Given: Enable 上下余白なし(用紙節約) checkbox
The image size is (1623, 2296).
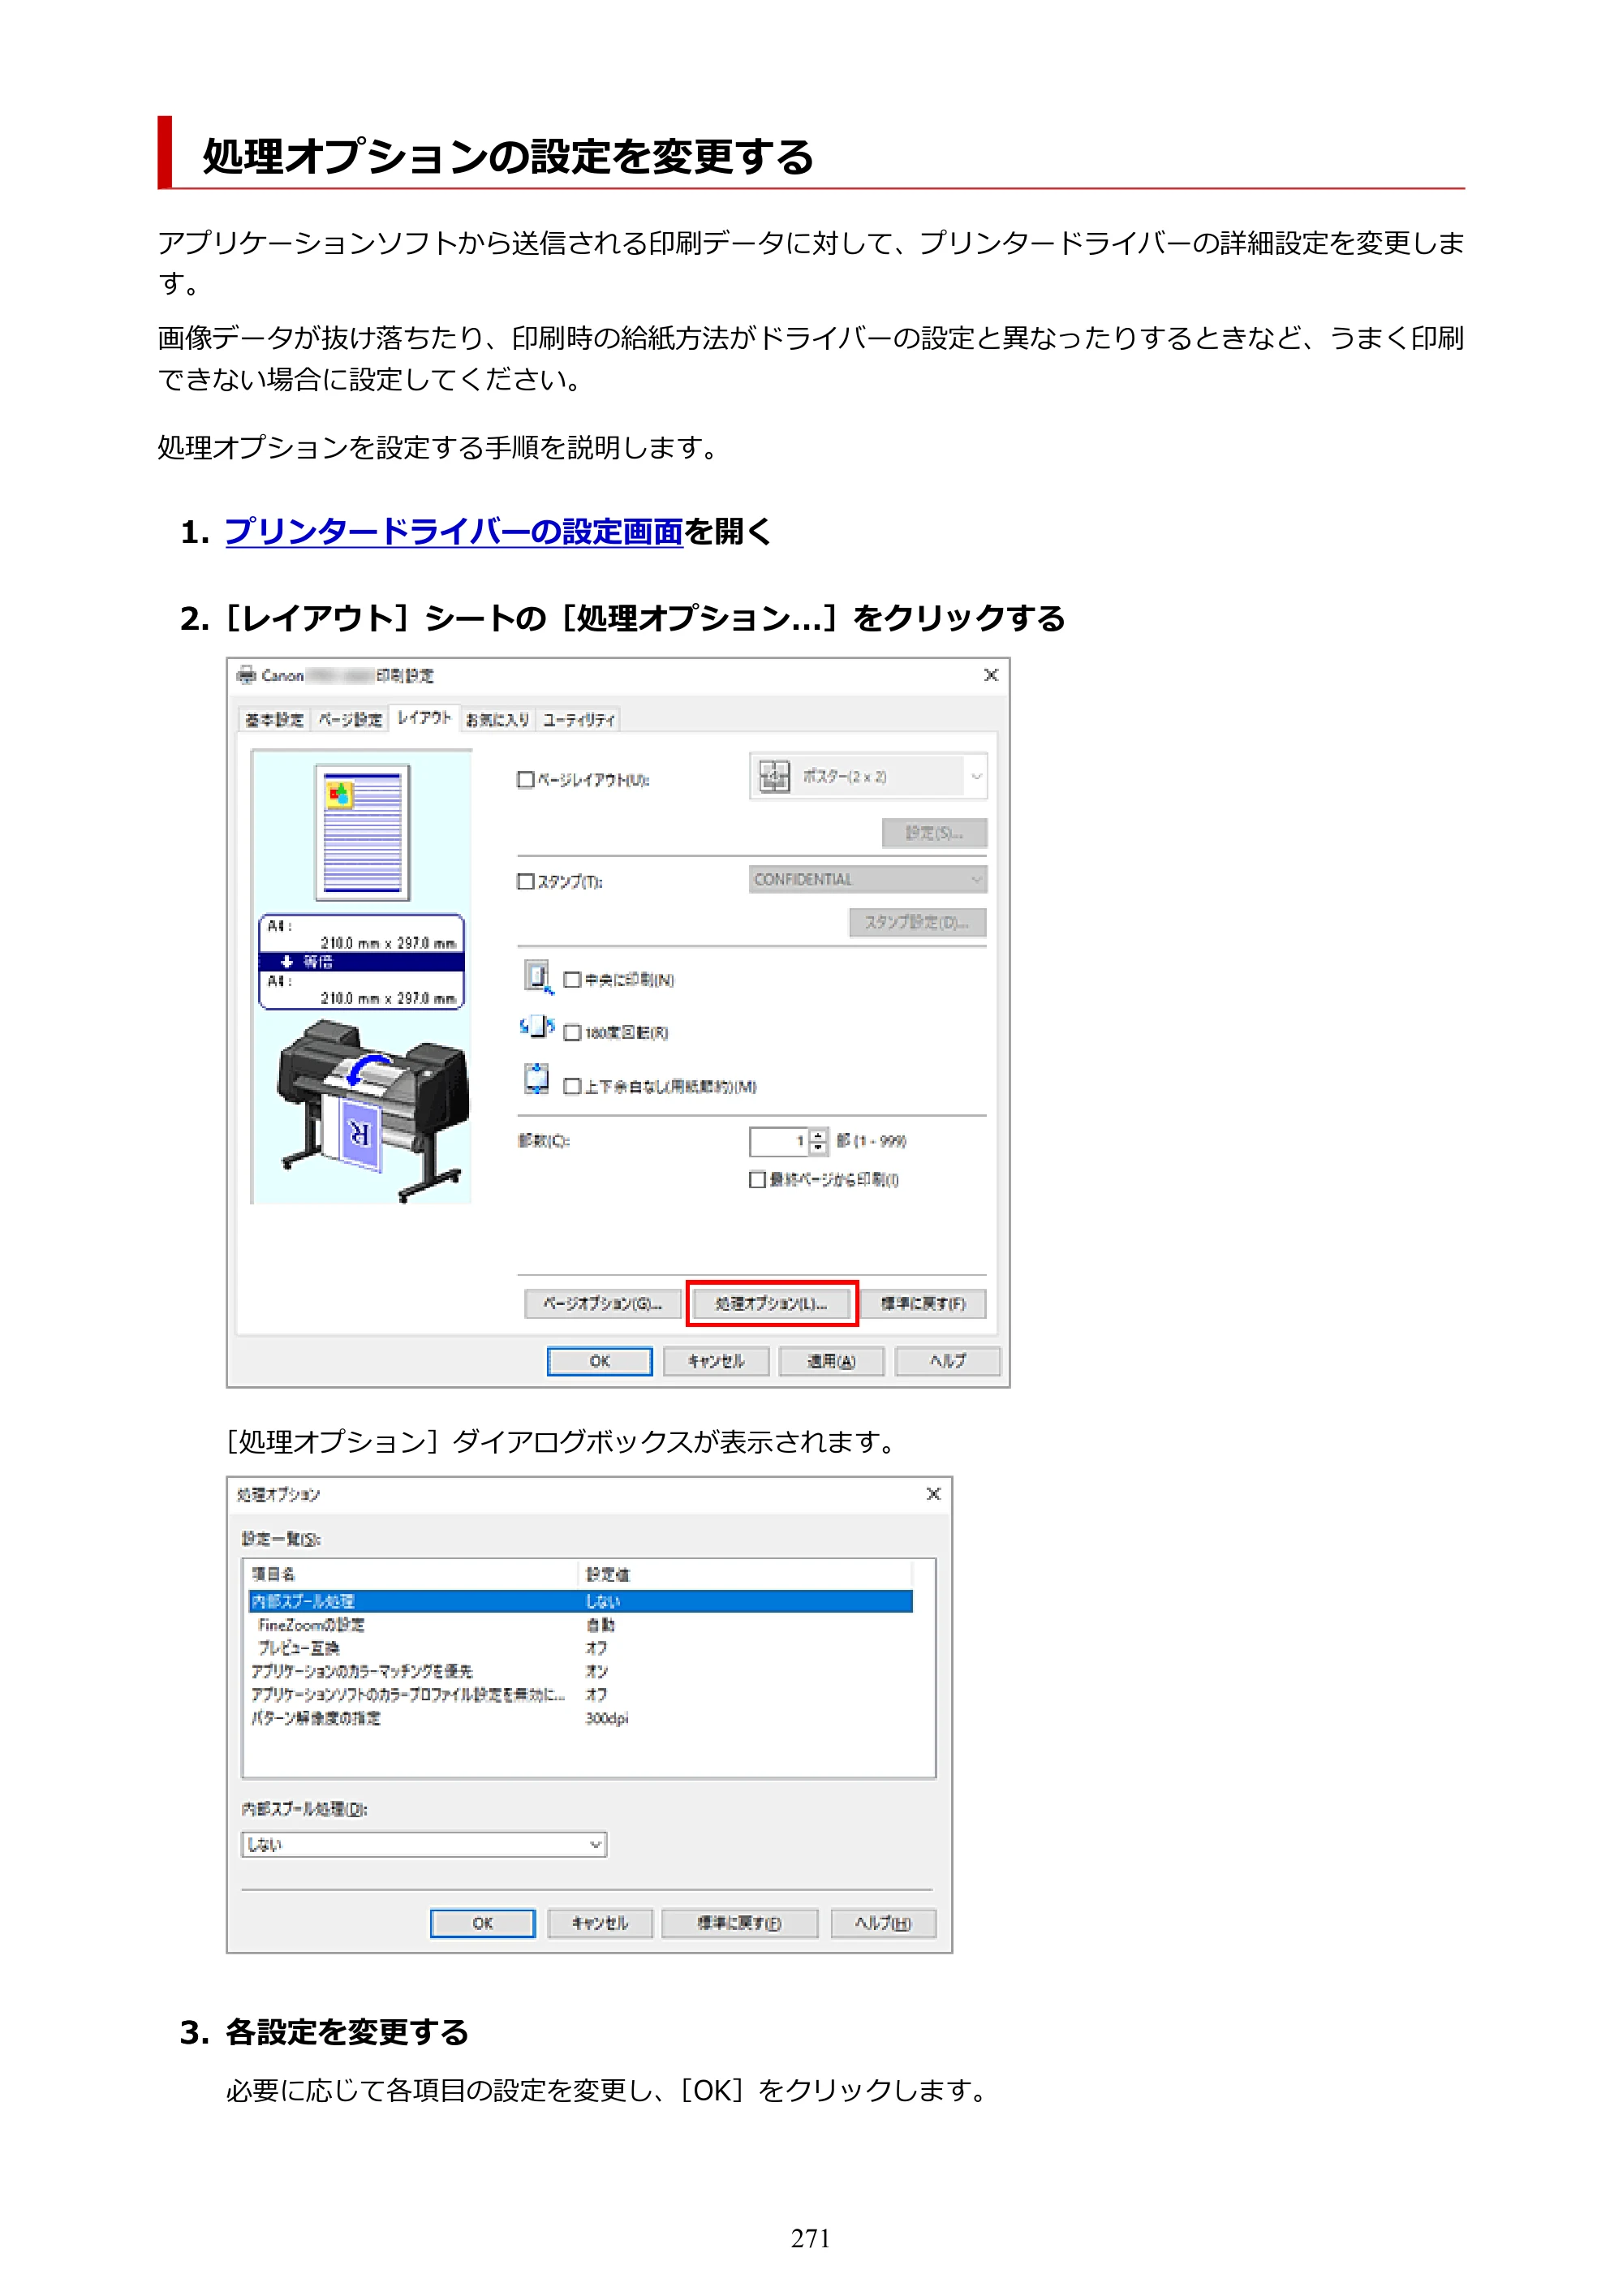Looking at the screenshot, I should point(572,1086).
